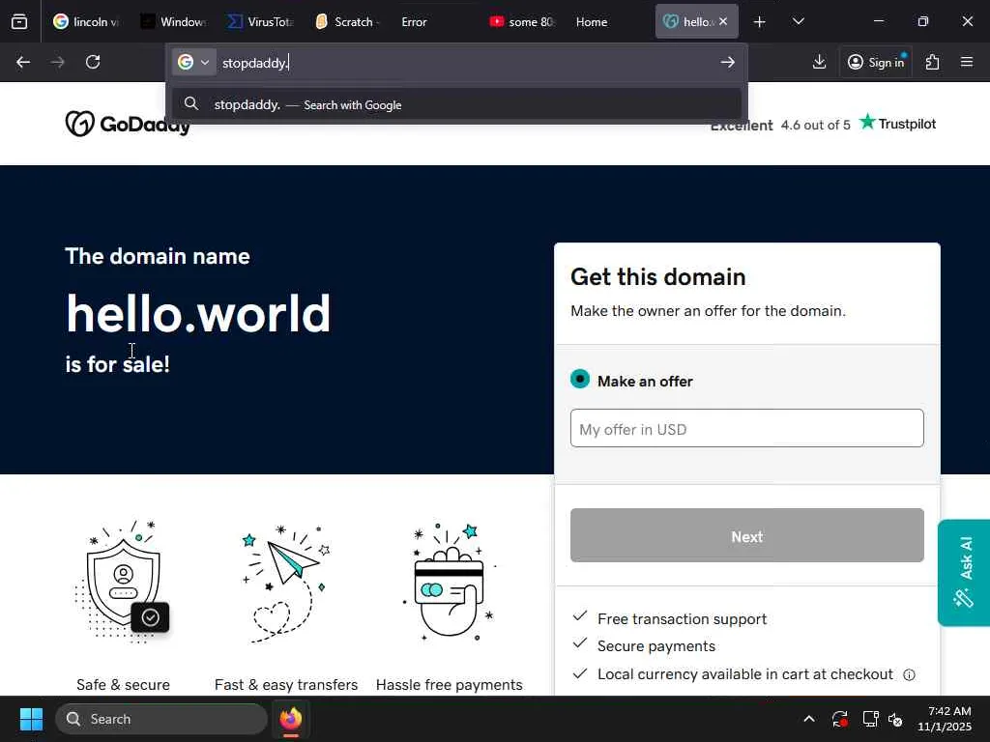The width and height of the screenshot is (990, 742).
Task: Open the Downloads panel icon
Action: [x=819, y=62]
